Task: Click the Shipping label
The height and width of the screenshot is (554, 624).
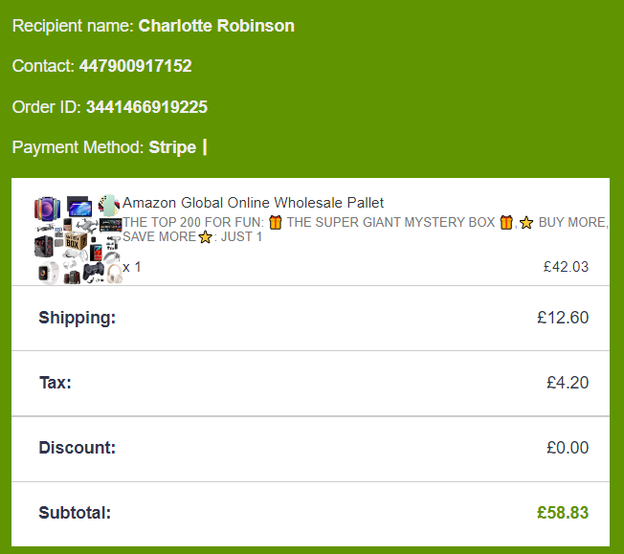Action: [x=77, y=318]
